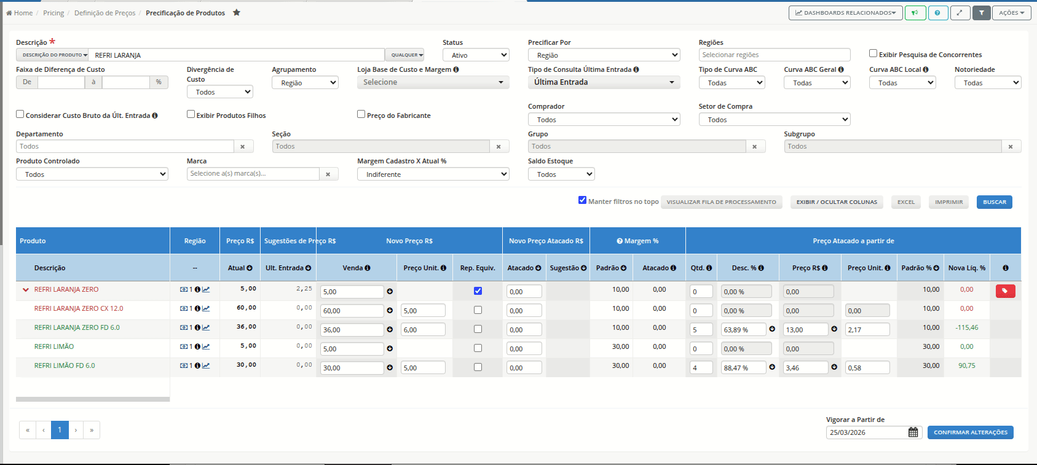
Task: Toggle Rep. Equiv. checkbox for REFRI LARANJA ZERO
Action: coord(478,291)
